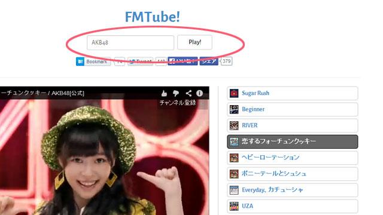Click the Sugar Rush thumbnail icon
The height and width of the screenshot is (215, 383).
(234, 93)
